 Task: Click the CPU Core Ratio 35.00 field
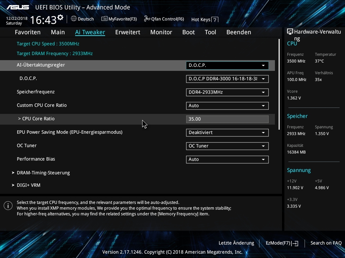coord(227,119)
